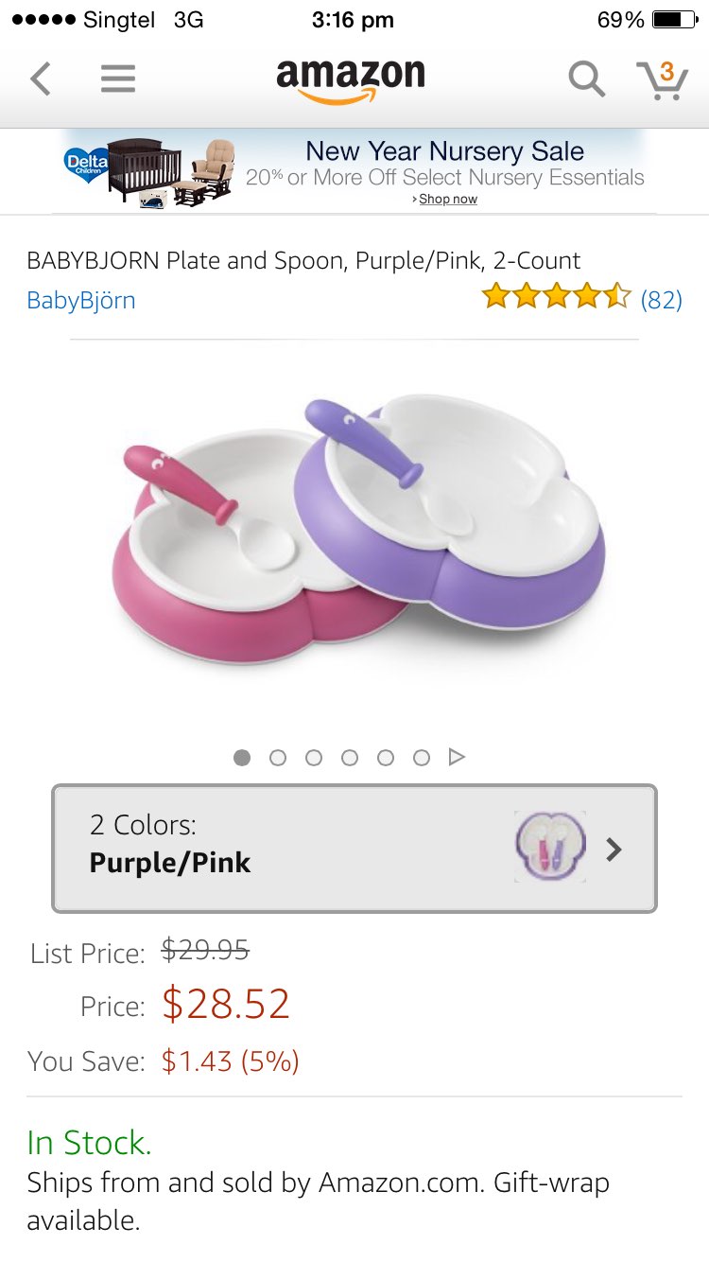This screenshot has width=709, height=1262.
Task: Select the second image dot
Action: [x=278, y=757]
